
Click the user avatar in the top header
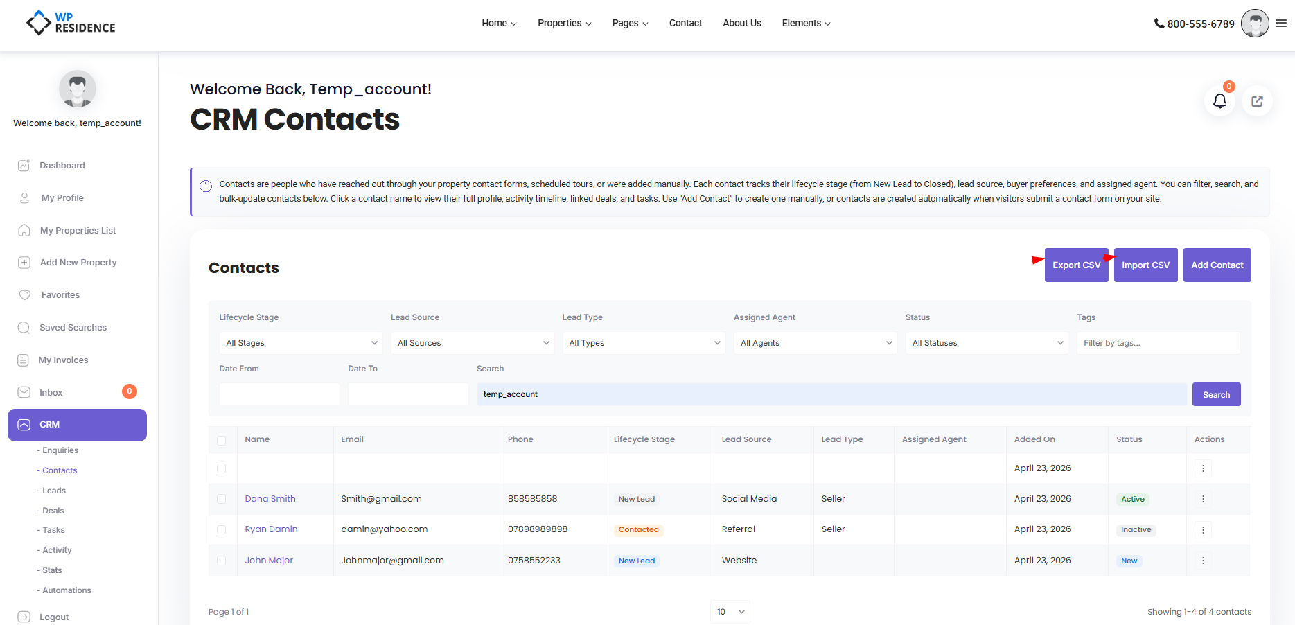pos(1255,24)
